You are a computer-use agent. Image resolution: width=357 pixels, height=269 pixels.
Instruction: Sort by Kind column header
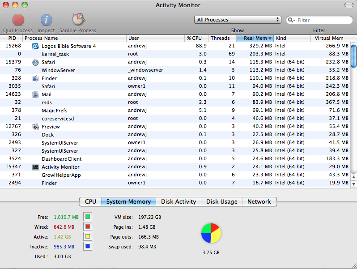click(292, 38)
